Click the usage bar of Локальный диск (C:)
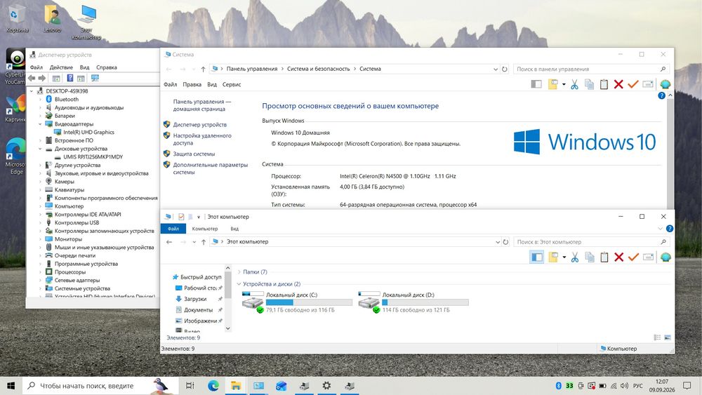 click(x=309, y=303)
